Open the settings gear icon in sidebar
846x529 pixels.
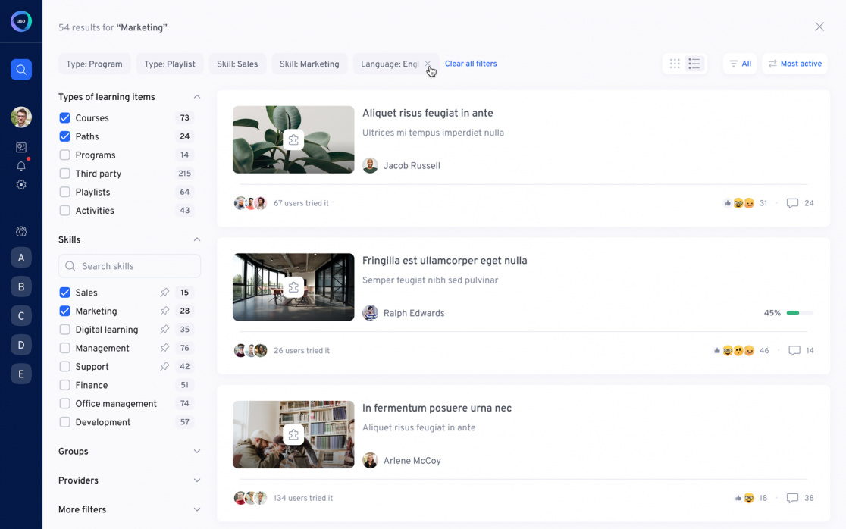click(21, 185)
